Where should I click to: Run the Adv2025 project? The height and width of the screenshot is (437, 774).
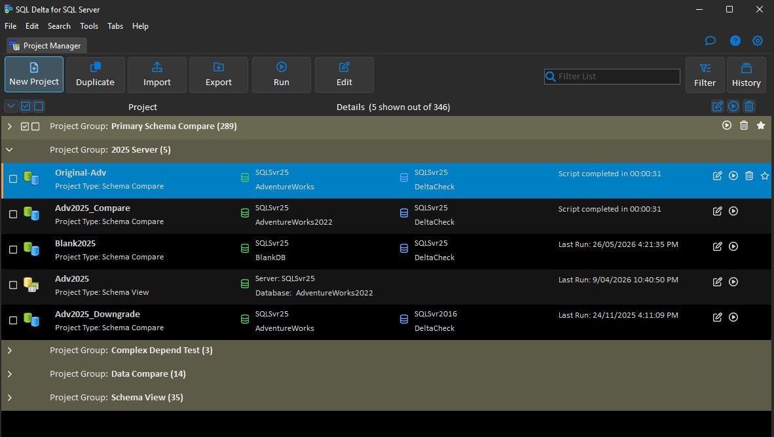click(733, 282)
